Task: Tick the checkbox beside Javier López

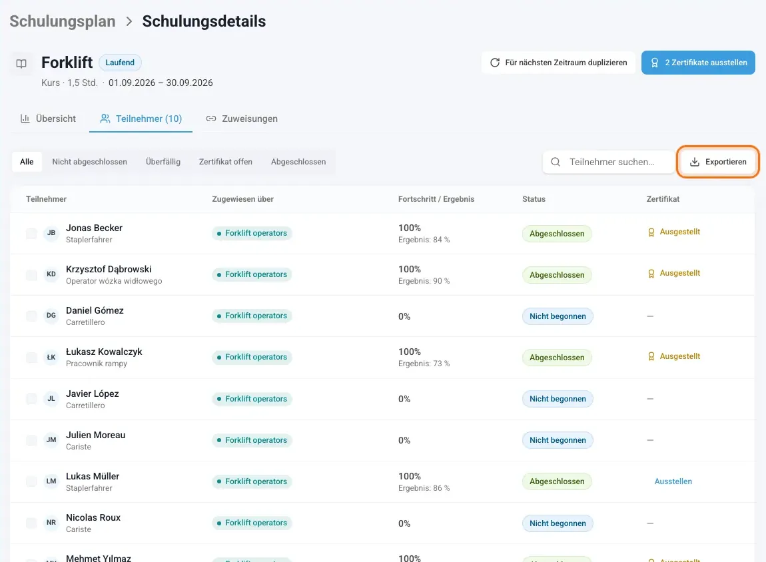Action: tap(31, 399)
